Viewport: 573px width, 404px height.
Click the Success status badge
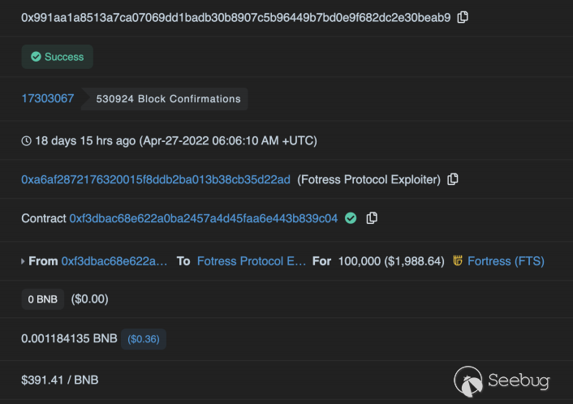pos(57,57)
